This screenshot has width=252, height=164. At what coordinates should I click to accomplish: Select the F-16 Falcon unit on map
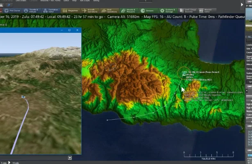(x=184, y=73)
